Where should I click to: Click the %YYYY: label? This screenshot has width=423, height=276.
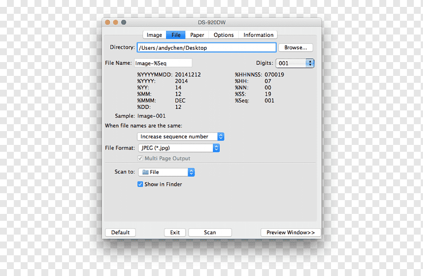146,81
